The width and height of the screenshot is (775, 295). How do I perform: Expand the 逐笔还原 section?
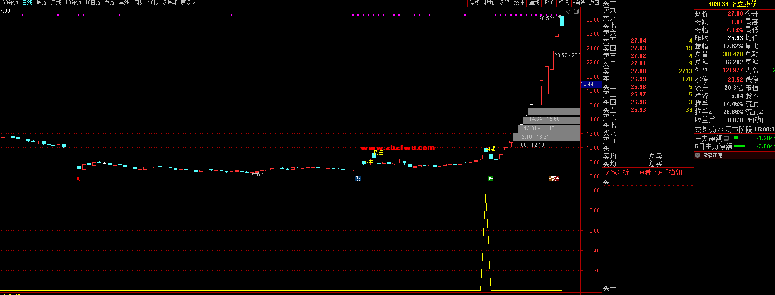(698, 156)
